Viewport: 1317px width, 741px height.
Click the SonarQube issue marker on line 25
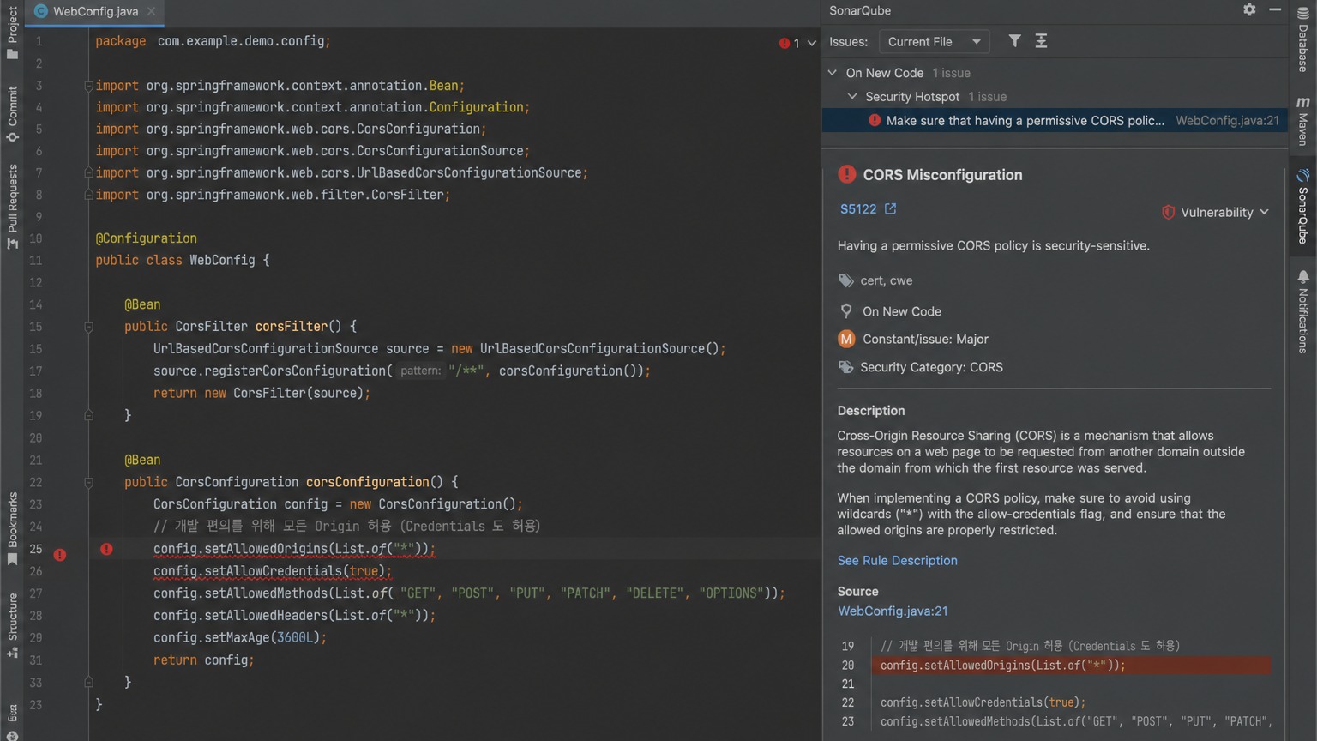[x=106, y=549]
